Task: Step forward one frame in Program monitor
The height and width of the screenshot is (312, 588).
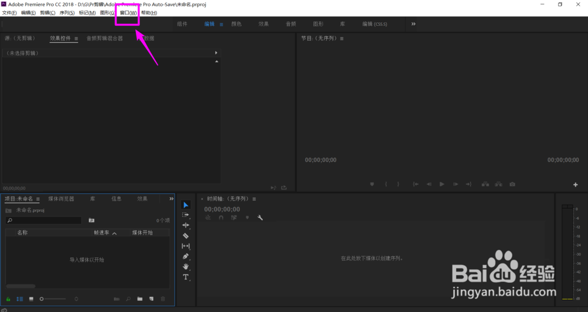Action: [455, 184]
